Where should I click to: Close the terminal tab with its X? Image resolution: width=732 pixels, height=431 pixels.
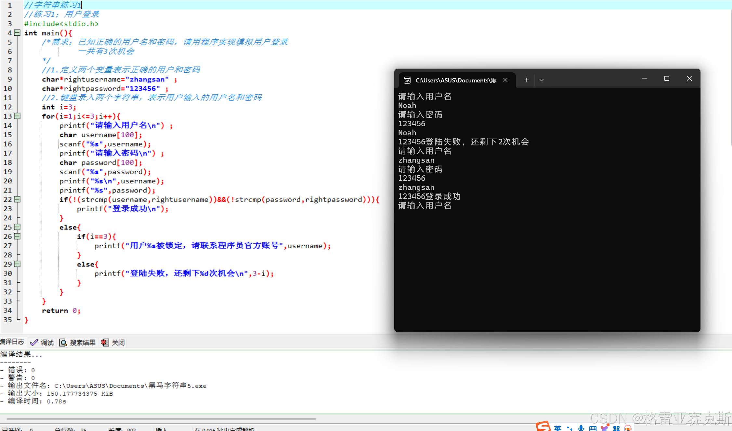[x=505, y=80]
